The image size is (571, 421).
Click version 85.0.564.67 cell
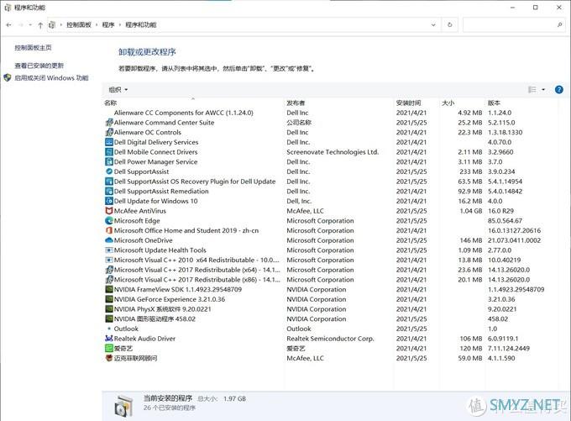[x=505, y=221]
